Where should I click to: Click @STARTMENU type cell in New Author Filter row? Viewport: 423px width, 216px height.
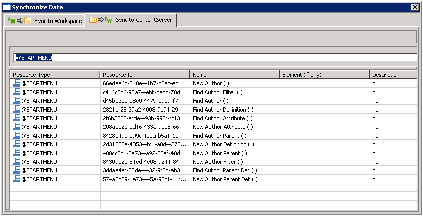(39, 162)
